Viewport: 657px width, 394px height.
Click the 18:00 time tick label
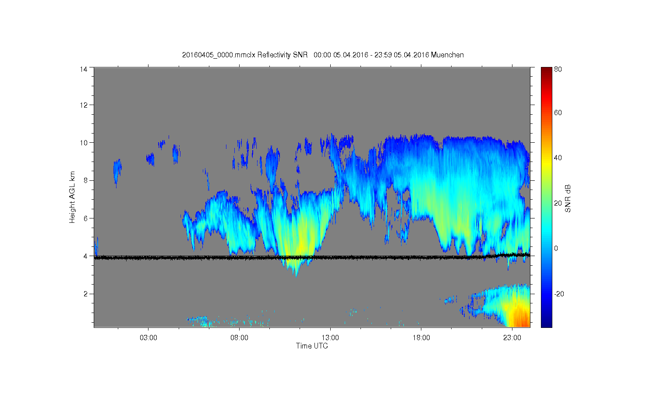point(421,338)
